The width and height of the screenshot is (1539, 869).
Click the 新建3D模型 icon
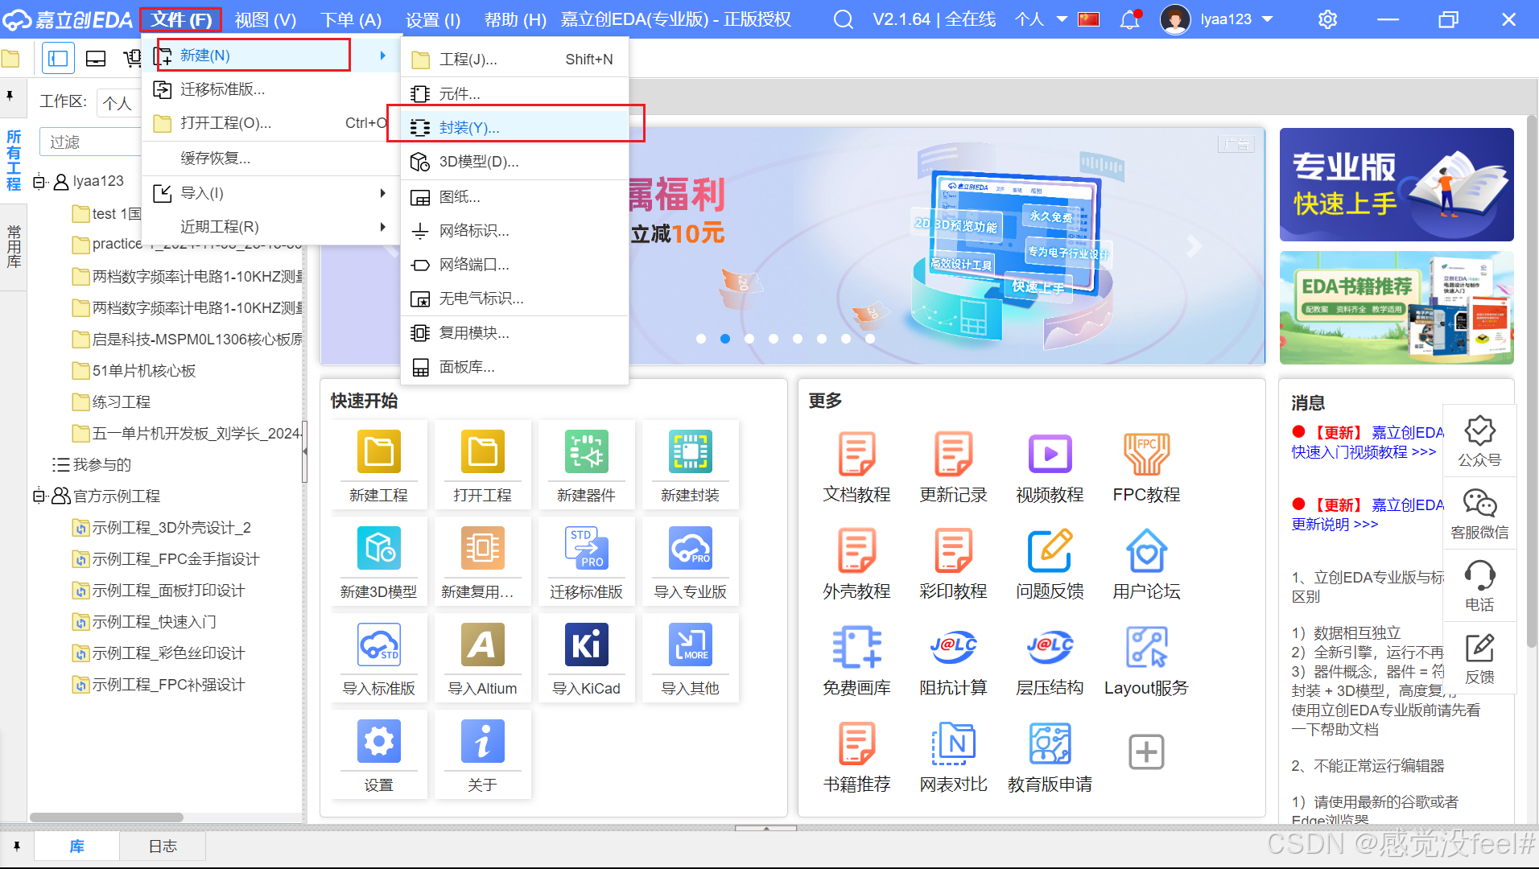click(378, 549)
